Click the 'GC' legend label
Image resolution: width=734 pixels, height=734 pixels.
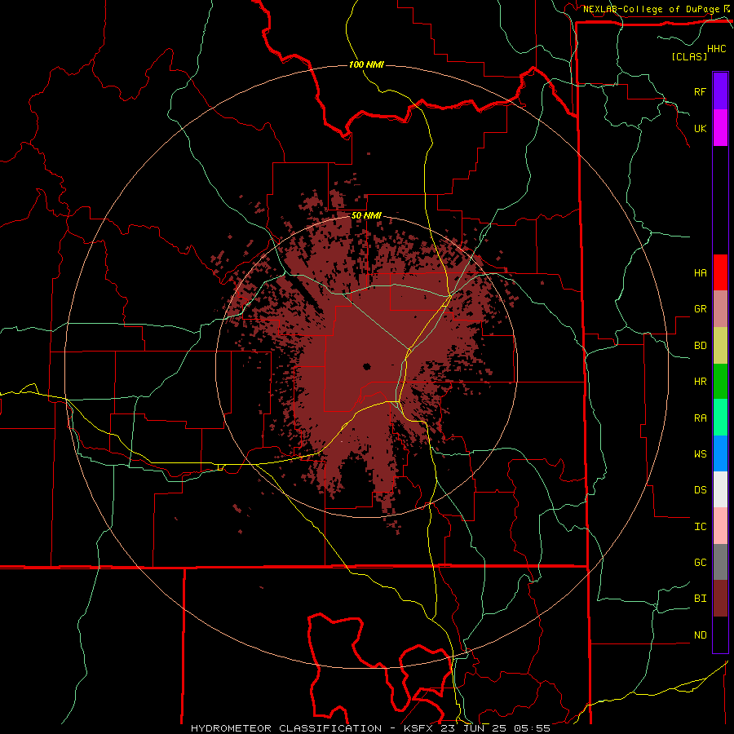[700, 563]
